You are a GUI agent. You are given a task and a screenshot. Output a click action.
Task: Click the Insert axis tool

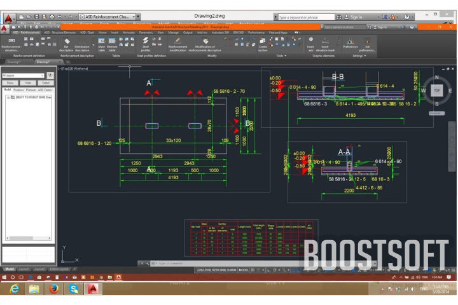(310, 44)
